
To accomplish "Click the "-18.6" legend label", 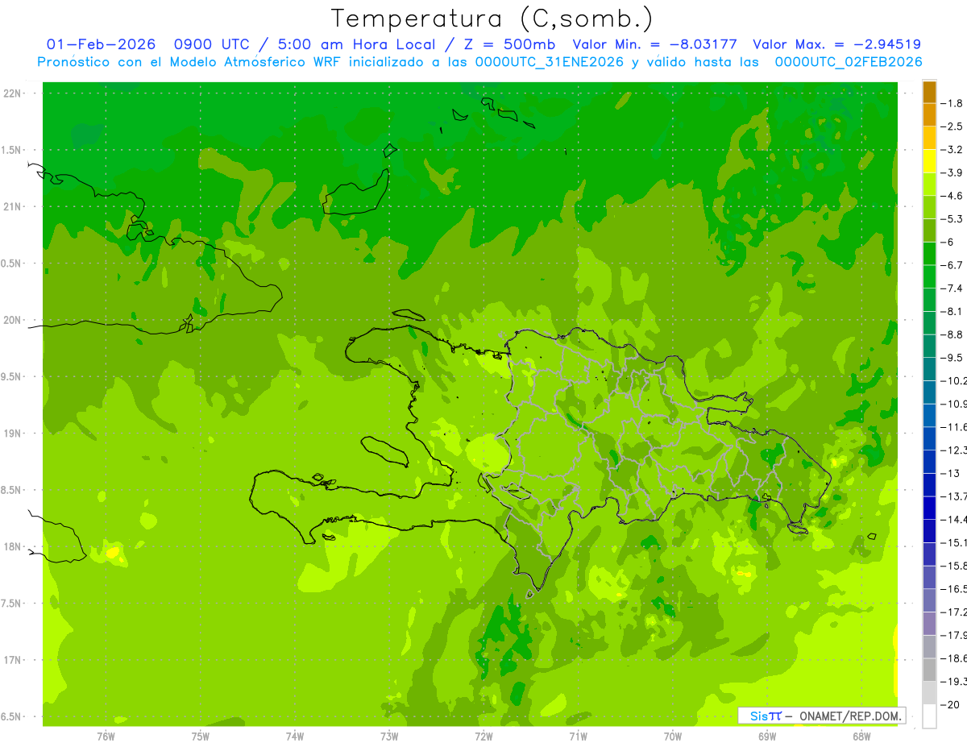I will (x=954, y=658).
